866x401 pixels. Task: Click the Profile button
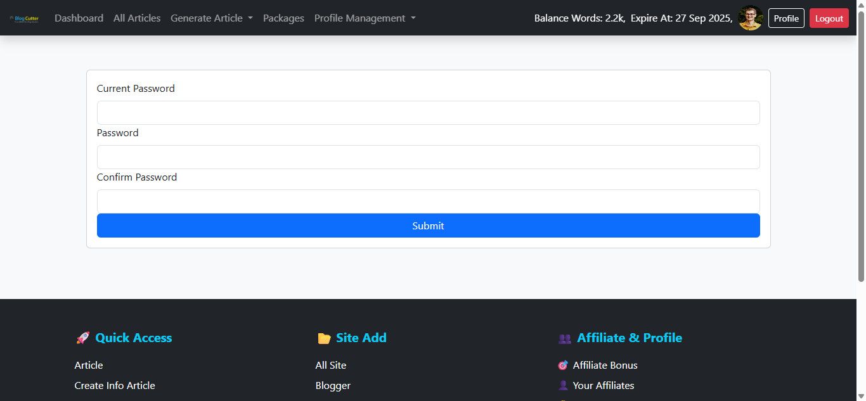pyautogui.click(x=786, y=18)
